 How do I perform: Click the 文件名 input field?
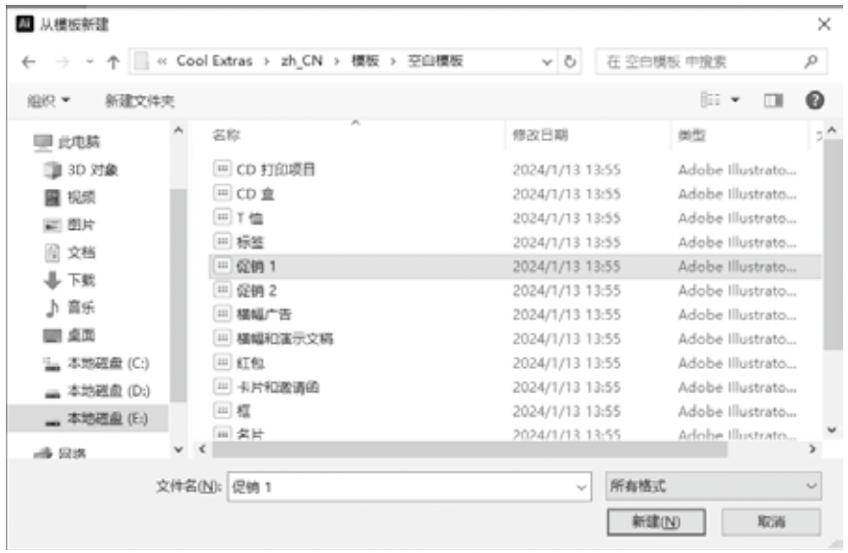coord(410,487)
